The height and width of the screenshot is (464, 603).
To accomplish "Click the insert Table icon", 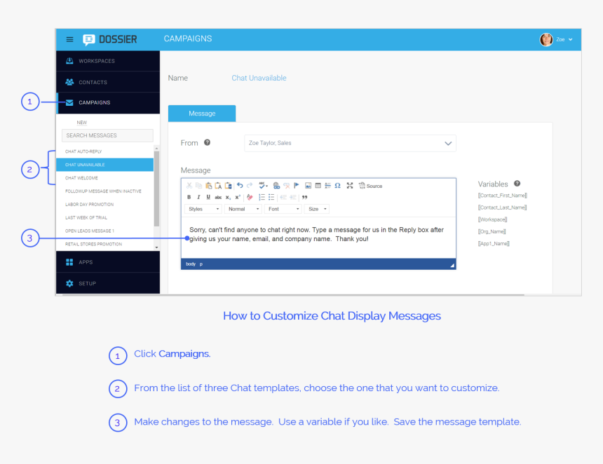I will (318, 186).
